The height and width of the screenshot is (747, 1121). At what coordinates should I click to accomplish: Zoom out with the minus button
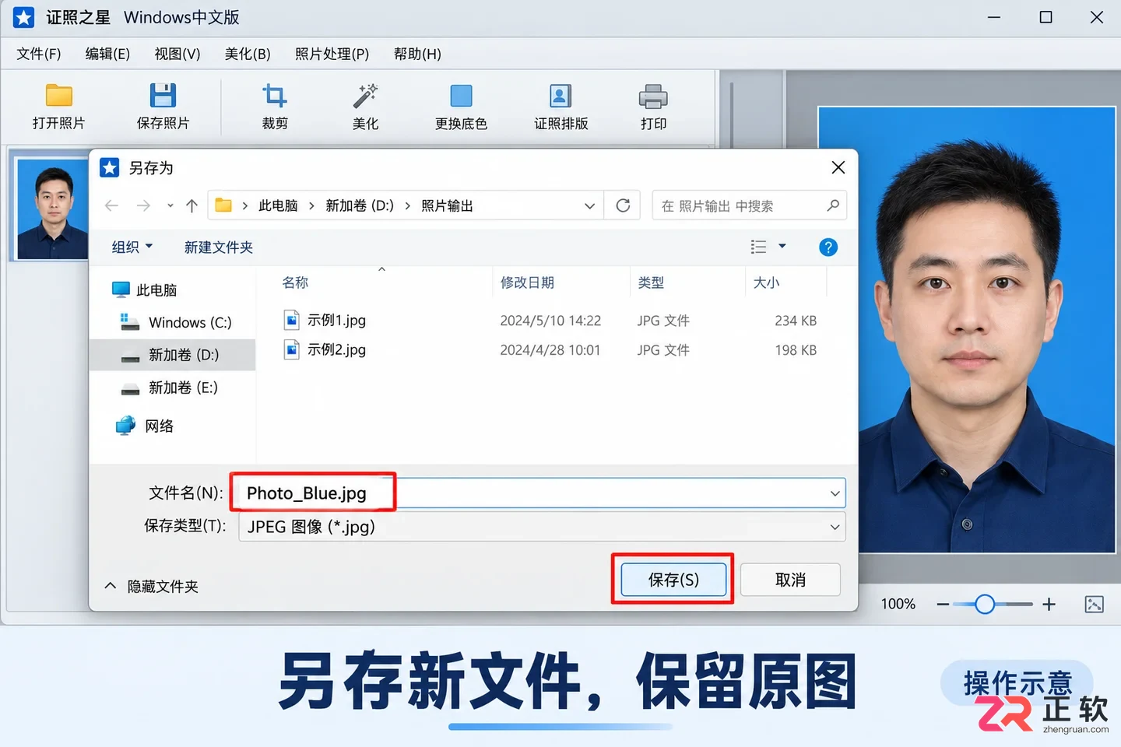tap(943, 604)
